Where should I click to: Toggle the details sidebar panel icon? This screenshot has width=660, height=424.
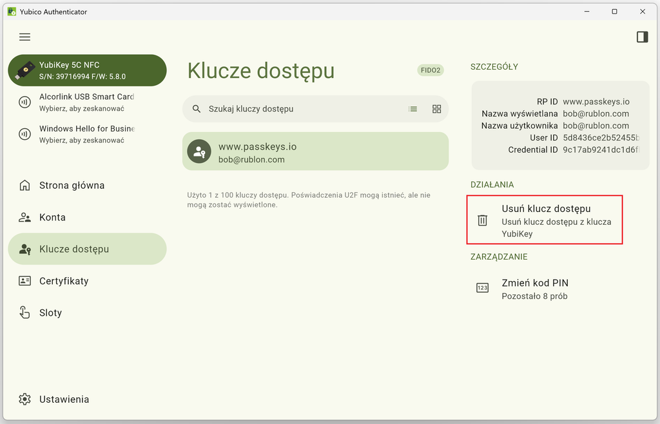643,37
